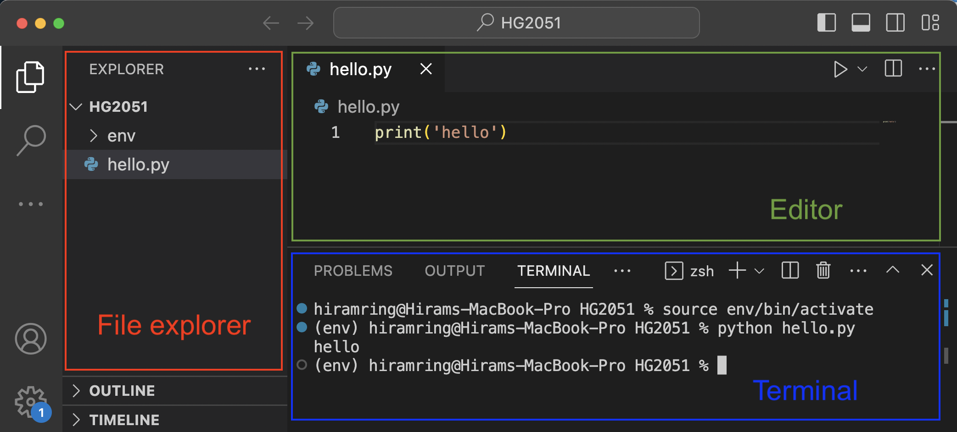Open Explorer more actions ellipsis

pos(257,69)
